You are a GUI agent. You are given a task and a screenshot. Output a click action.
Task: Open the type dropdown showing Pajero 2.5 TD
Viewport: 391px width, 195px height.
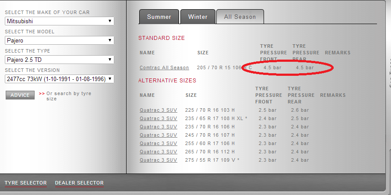[60, 60]
